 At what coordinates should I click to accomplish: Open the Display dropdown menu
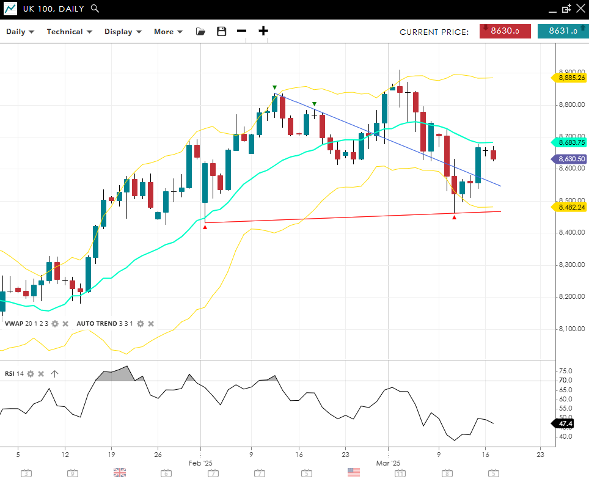123,32
